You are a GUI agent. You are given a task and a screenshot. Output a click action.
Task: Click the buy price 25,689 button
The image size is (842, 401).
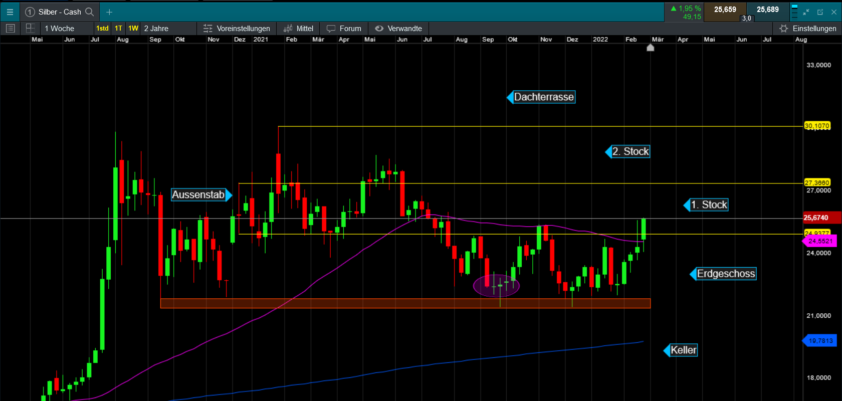[768, 12]
